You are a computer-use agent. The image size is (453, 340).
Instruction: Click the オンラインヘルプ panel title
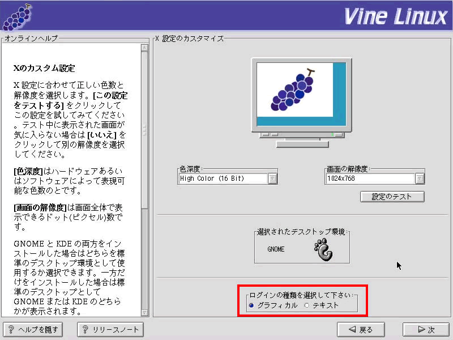31,38
